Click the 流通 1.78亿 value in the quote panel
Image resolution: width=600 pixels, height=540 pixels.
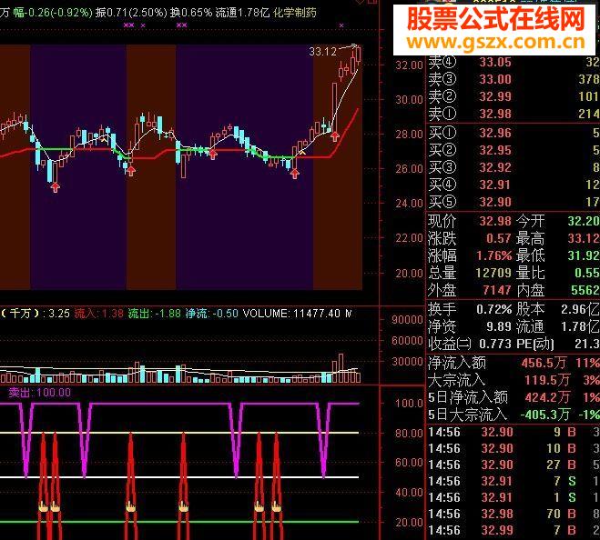[x=580, y=326]
